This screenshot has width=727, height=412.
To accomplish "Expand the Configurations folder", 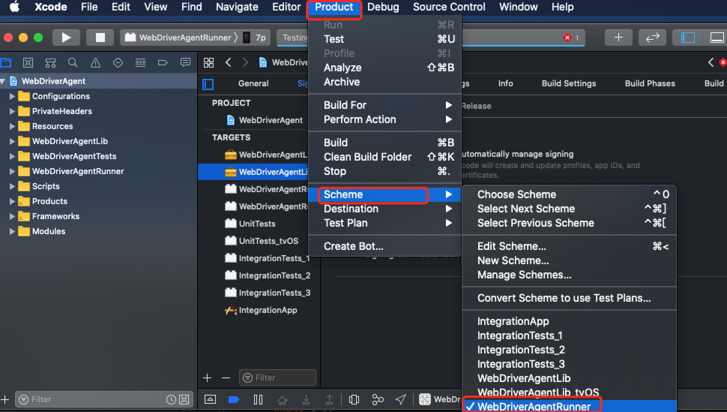I will [x=12, y=96].
